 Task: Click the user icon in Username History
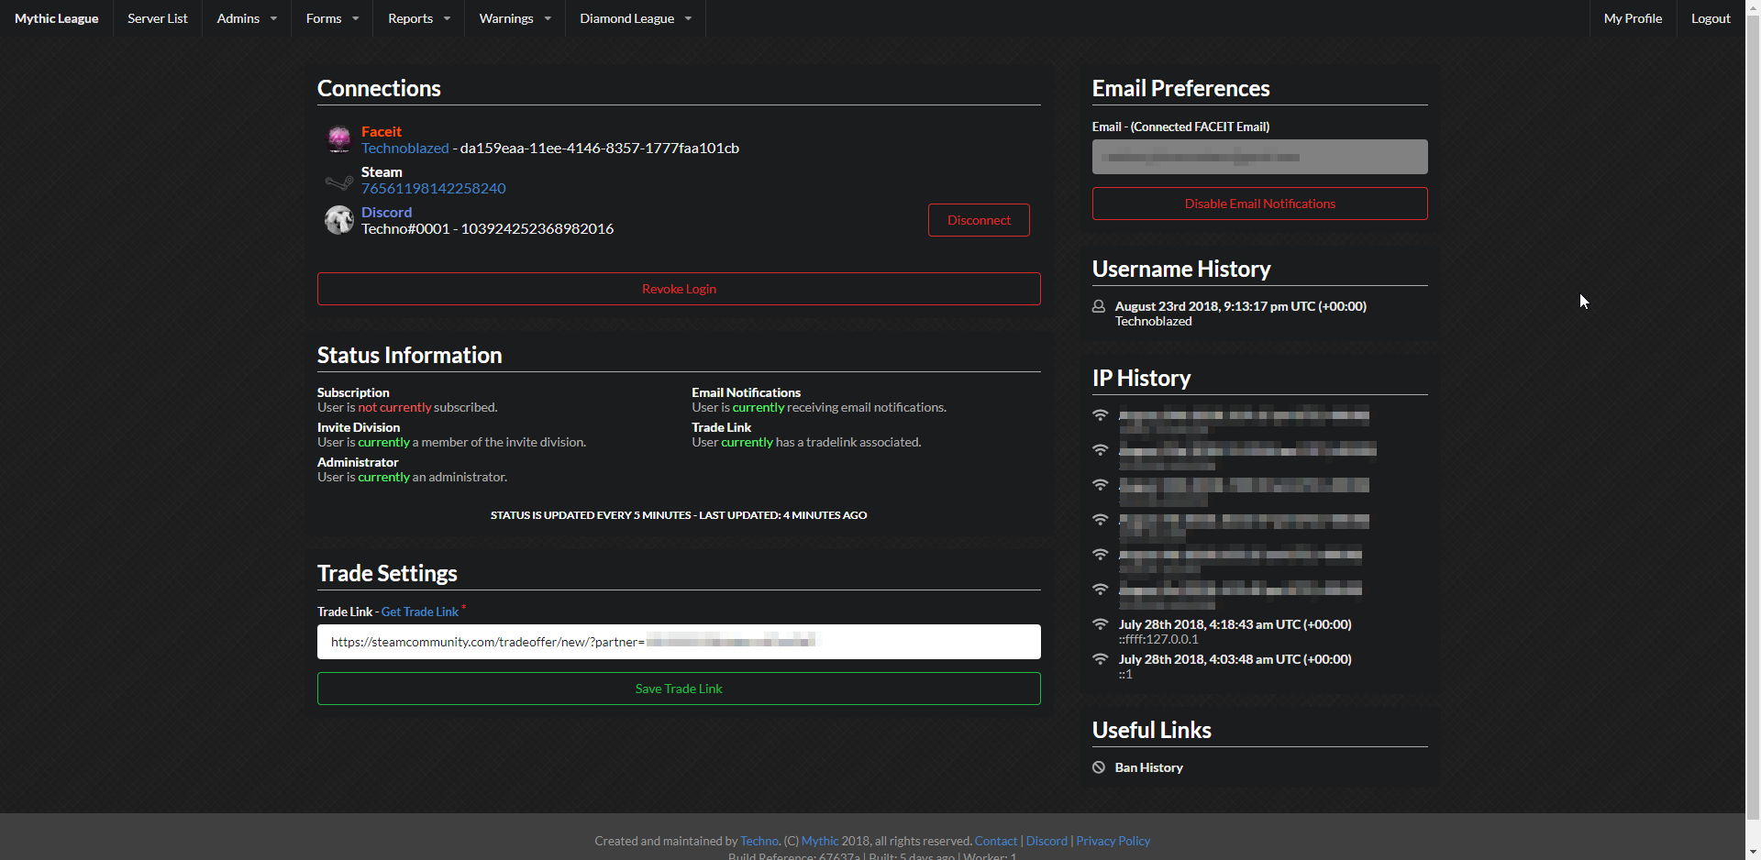tap(1099, 306)
